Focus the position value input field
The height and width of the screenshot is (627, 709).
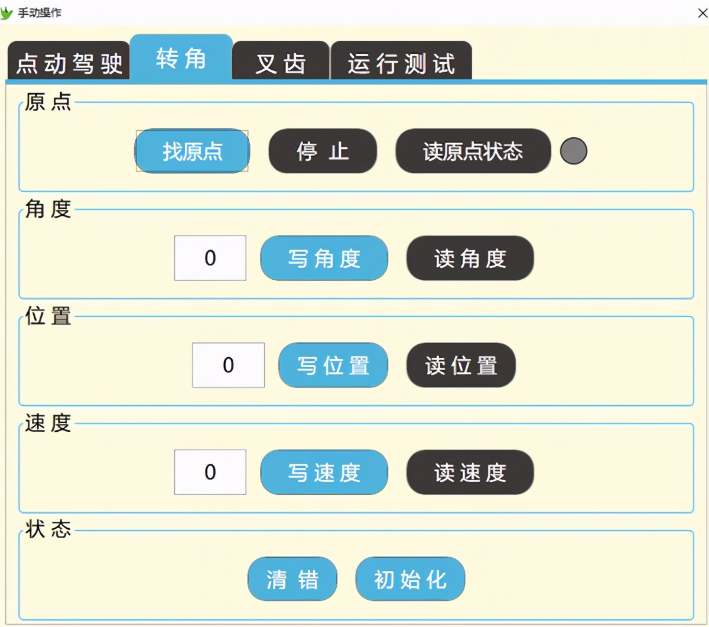228,365
